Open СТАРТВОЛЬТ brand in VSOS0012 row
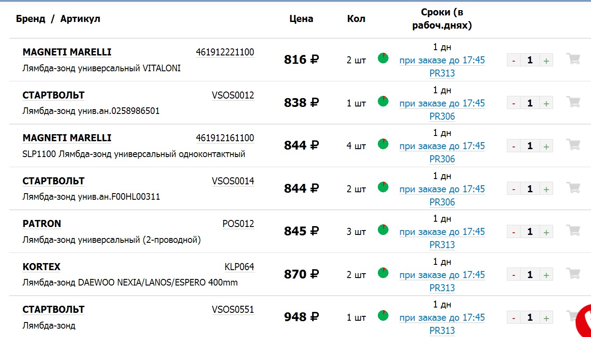Screen dimensions: 591x337 pyautogui.click(x=53, y=95)
